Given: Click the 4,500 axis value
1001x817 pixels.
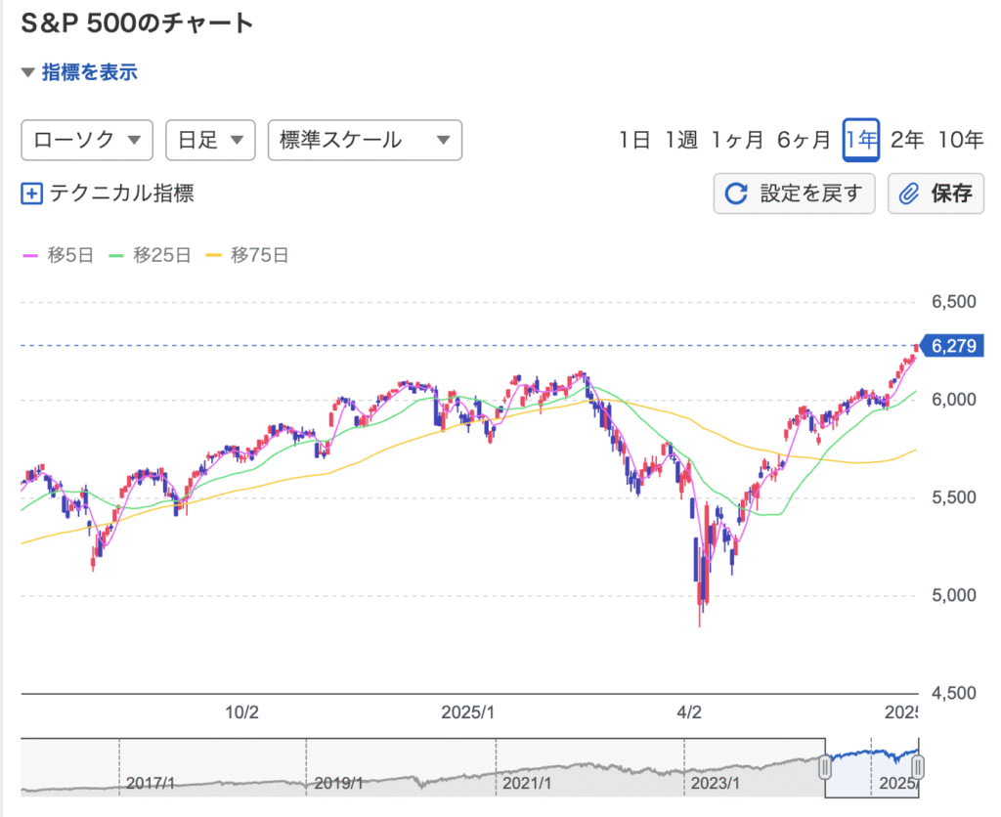Looking at the screenshot, I should [x=954, y=693].
